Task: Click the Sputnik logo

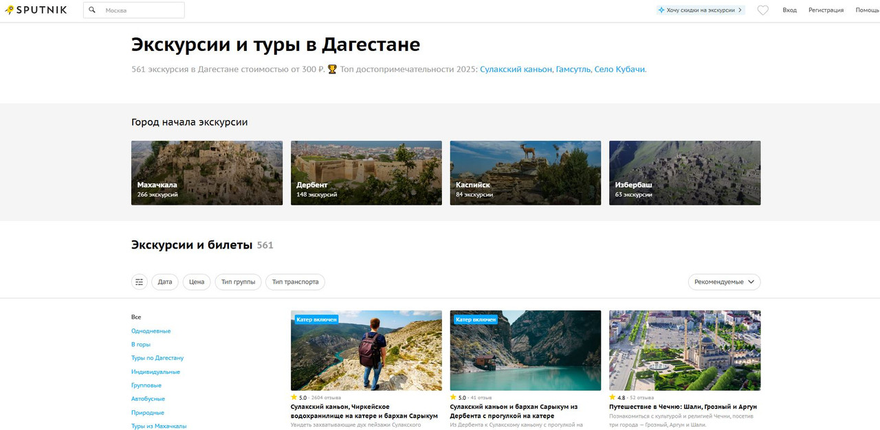Action: point(36,10)
